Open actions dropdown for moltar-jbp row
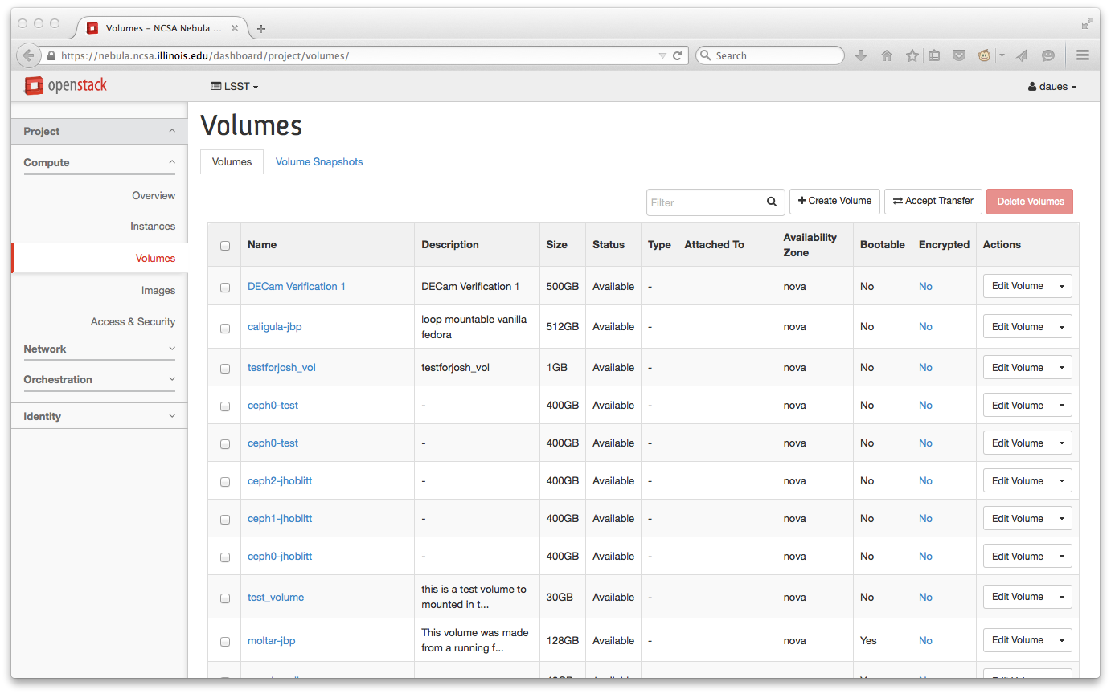The height and width of the screenshot is (694, 1111). pyautogui.click(x=1062, y=640)
